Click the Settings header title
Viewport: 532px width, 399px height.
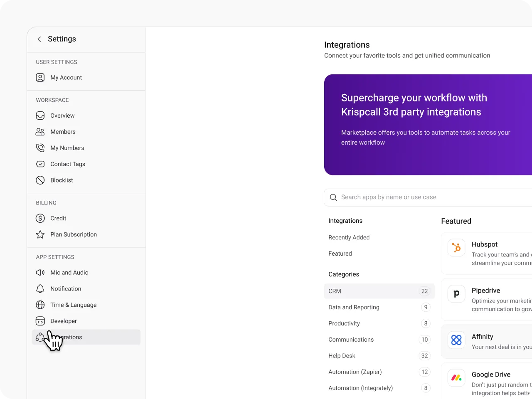(62, 39)
